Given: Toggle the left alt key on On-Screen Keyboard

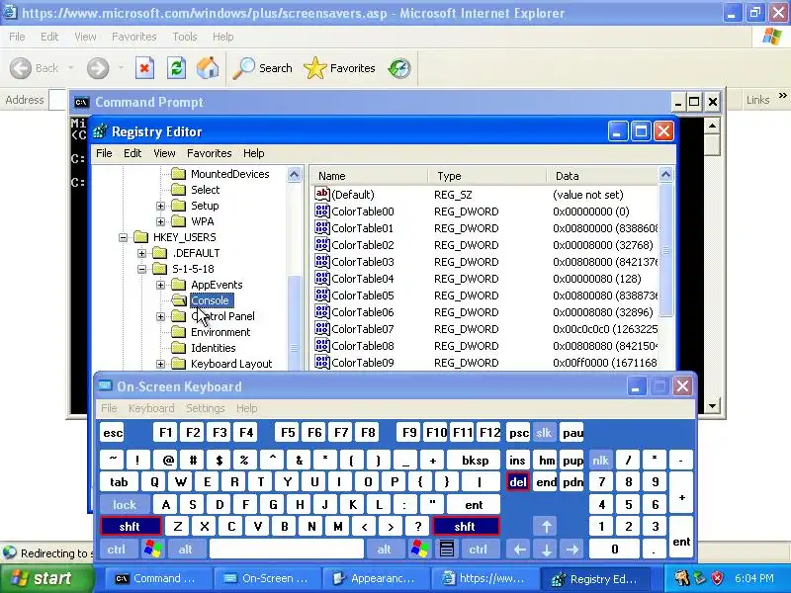Looking at the screenshot, I should pyautogui.click(x=186, y=549).
